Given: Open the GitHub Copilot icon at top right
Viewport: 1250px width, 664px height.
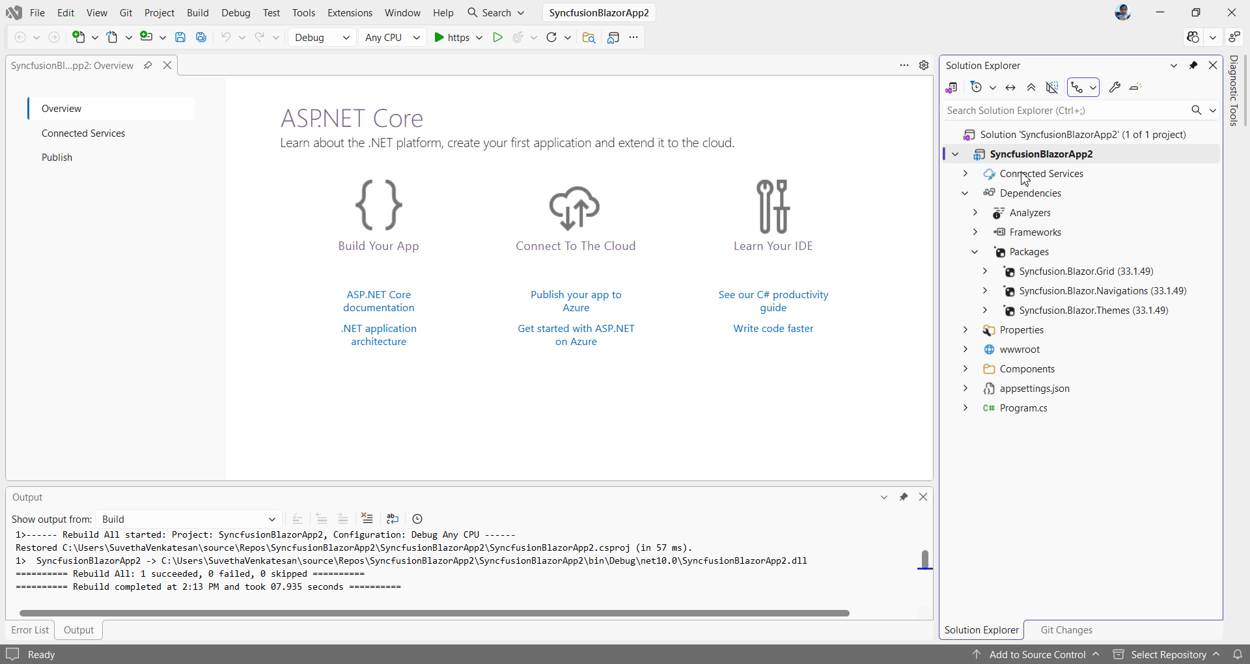Looking at the screenshot, I should (1193, 37).
